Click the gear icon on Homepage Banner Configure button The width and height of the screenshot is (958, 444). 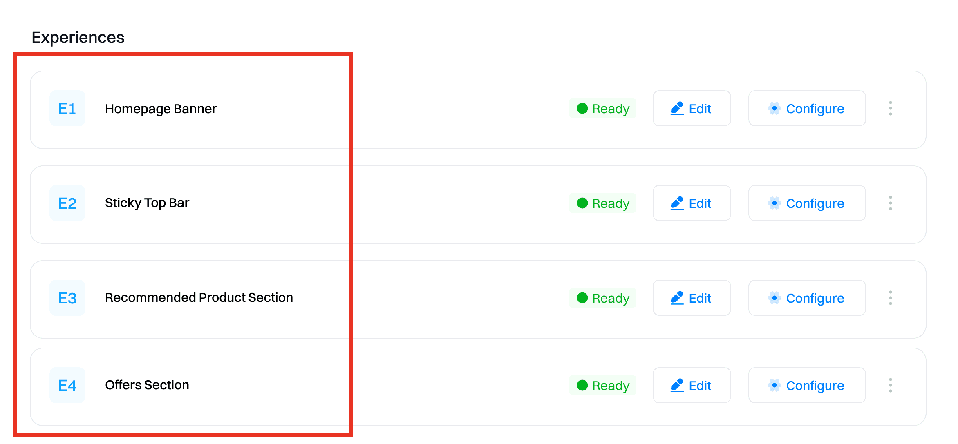tap(774, 108)
